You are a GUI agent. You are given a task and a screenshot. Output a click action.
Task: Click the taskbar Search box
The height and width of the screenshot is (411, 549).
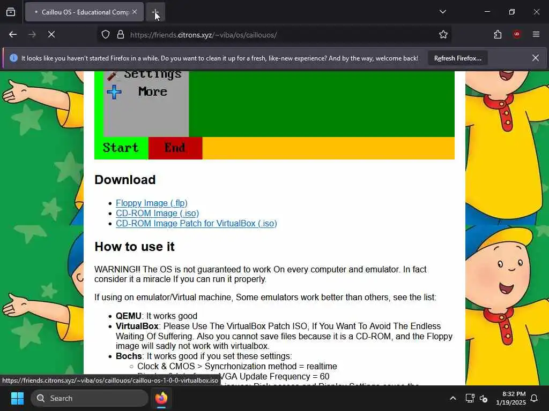(x=90, y=398)
